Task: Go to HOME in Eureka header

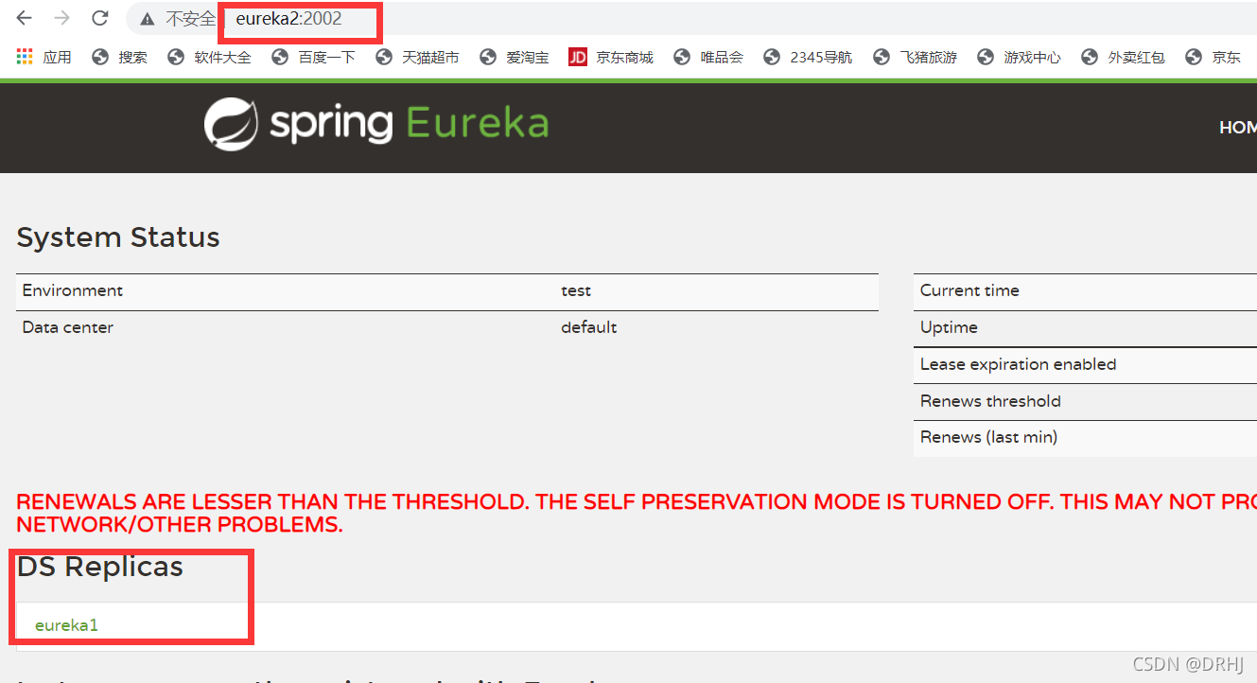Action: 1237,128
